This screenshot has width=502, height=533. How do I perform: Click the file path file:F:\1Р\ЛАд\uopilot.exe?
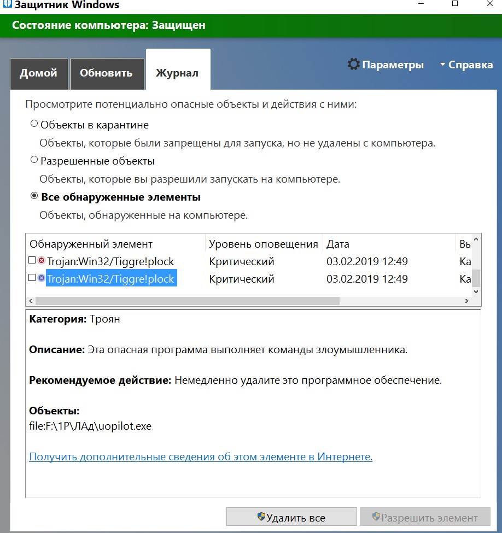click(90, 426)
